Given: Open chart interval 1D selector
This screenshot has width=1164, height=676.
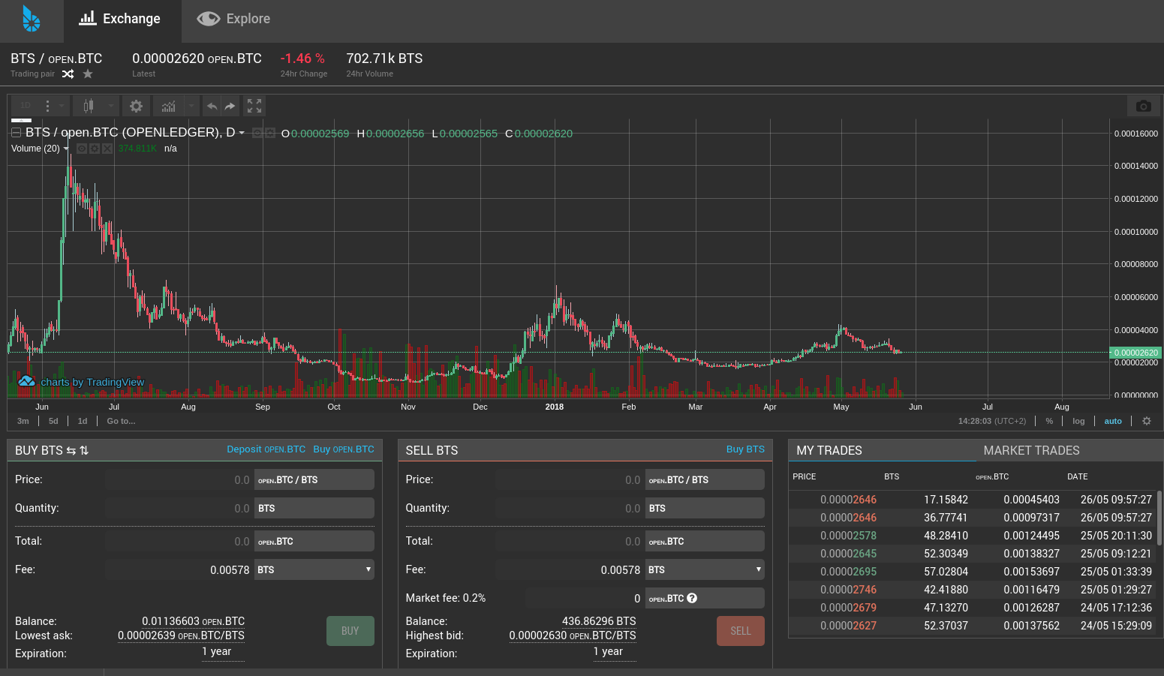Looking at the screenshot, I should (26, 106).
